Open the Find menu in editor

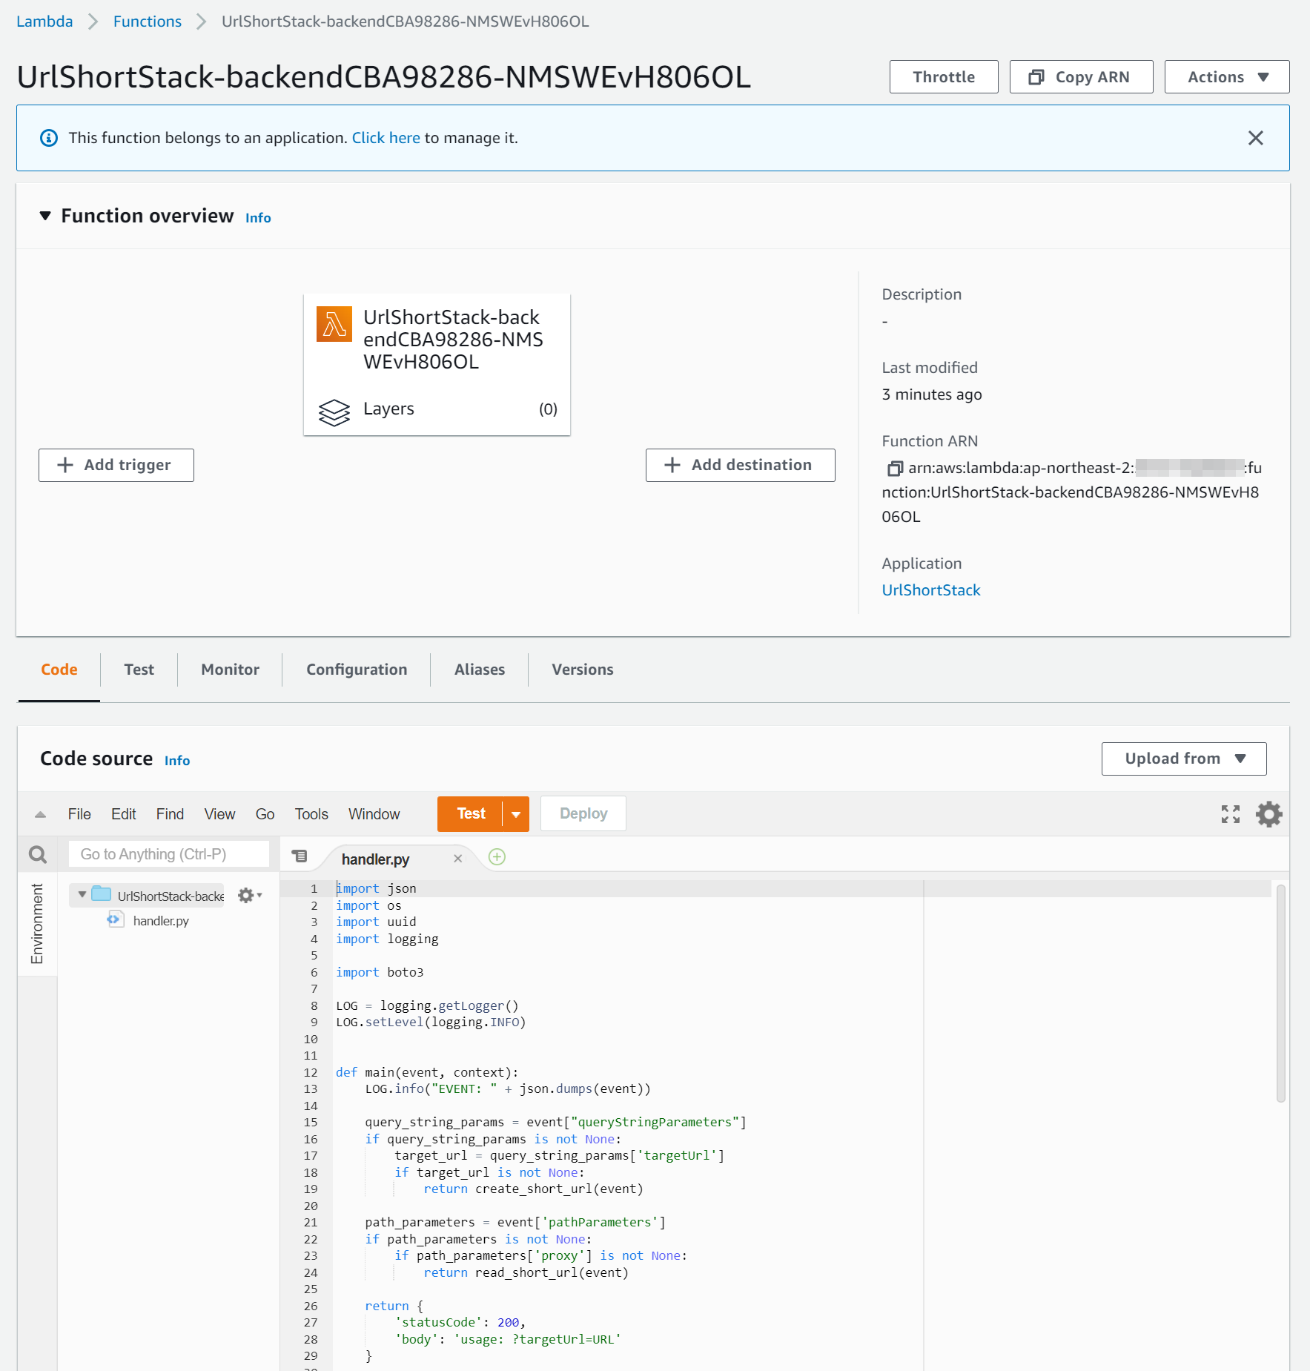(x=170, y=814)
